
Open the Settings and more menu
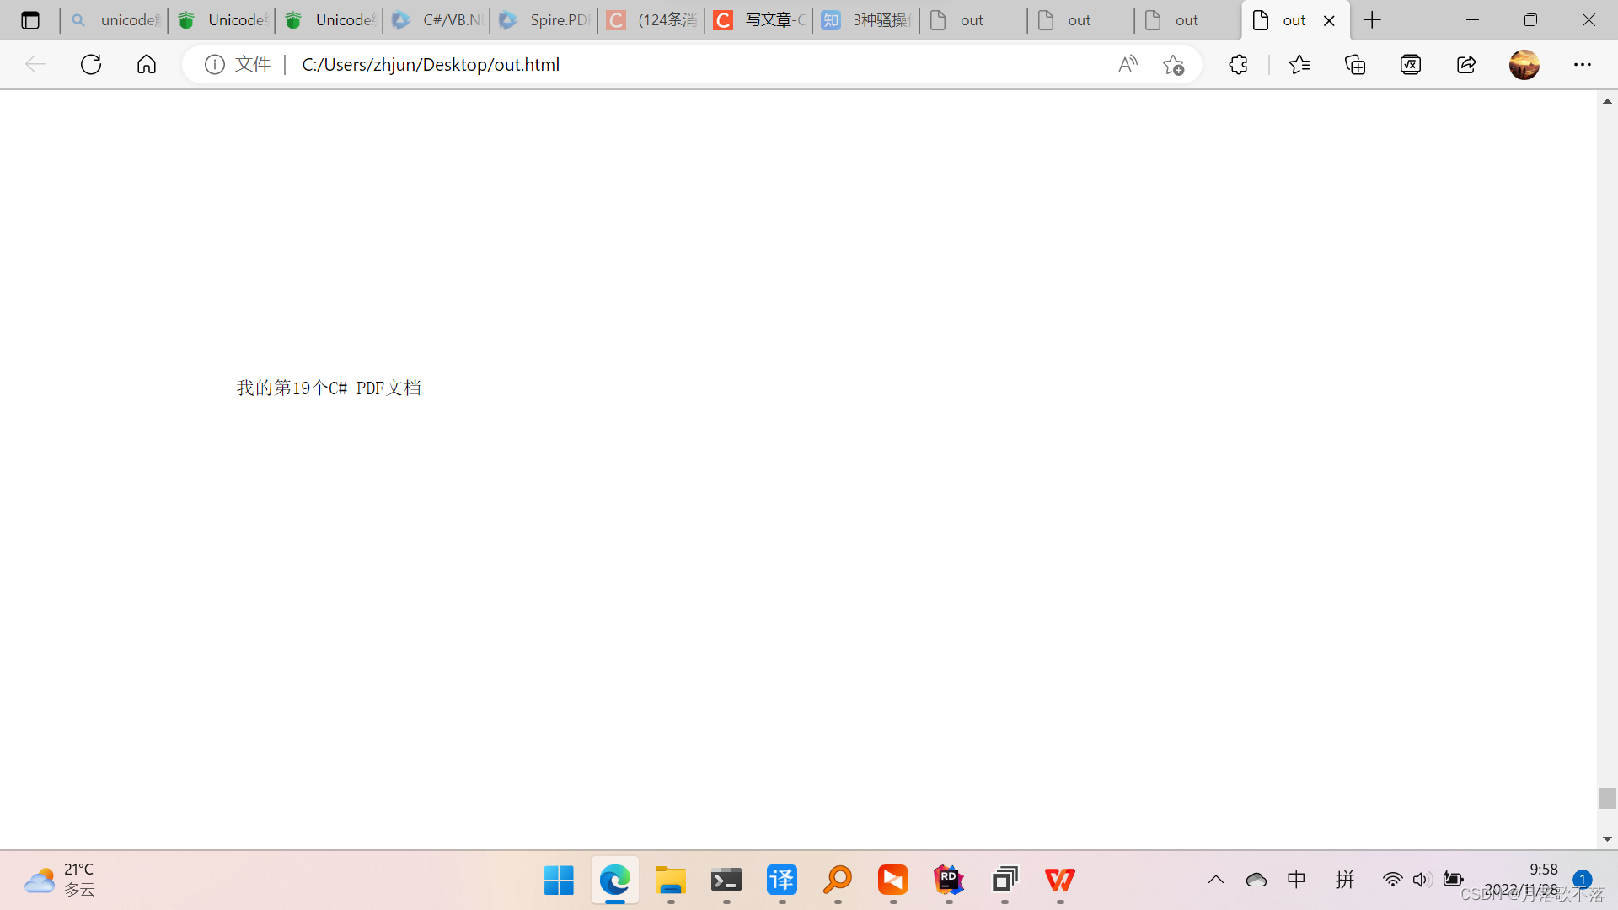pos(1583,64)
